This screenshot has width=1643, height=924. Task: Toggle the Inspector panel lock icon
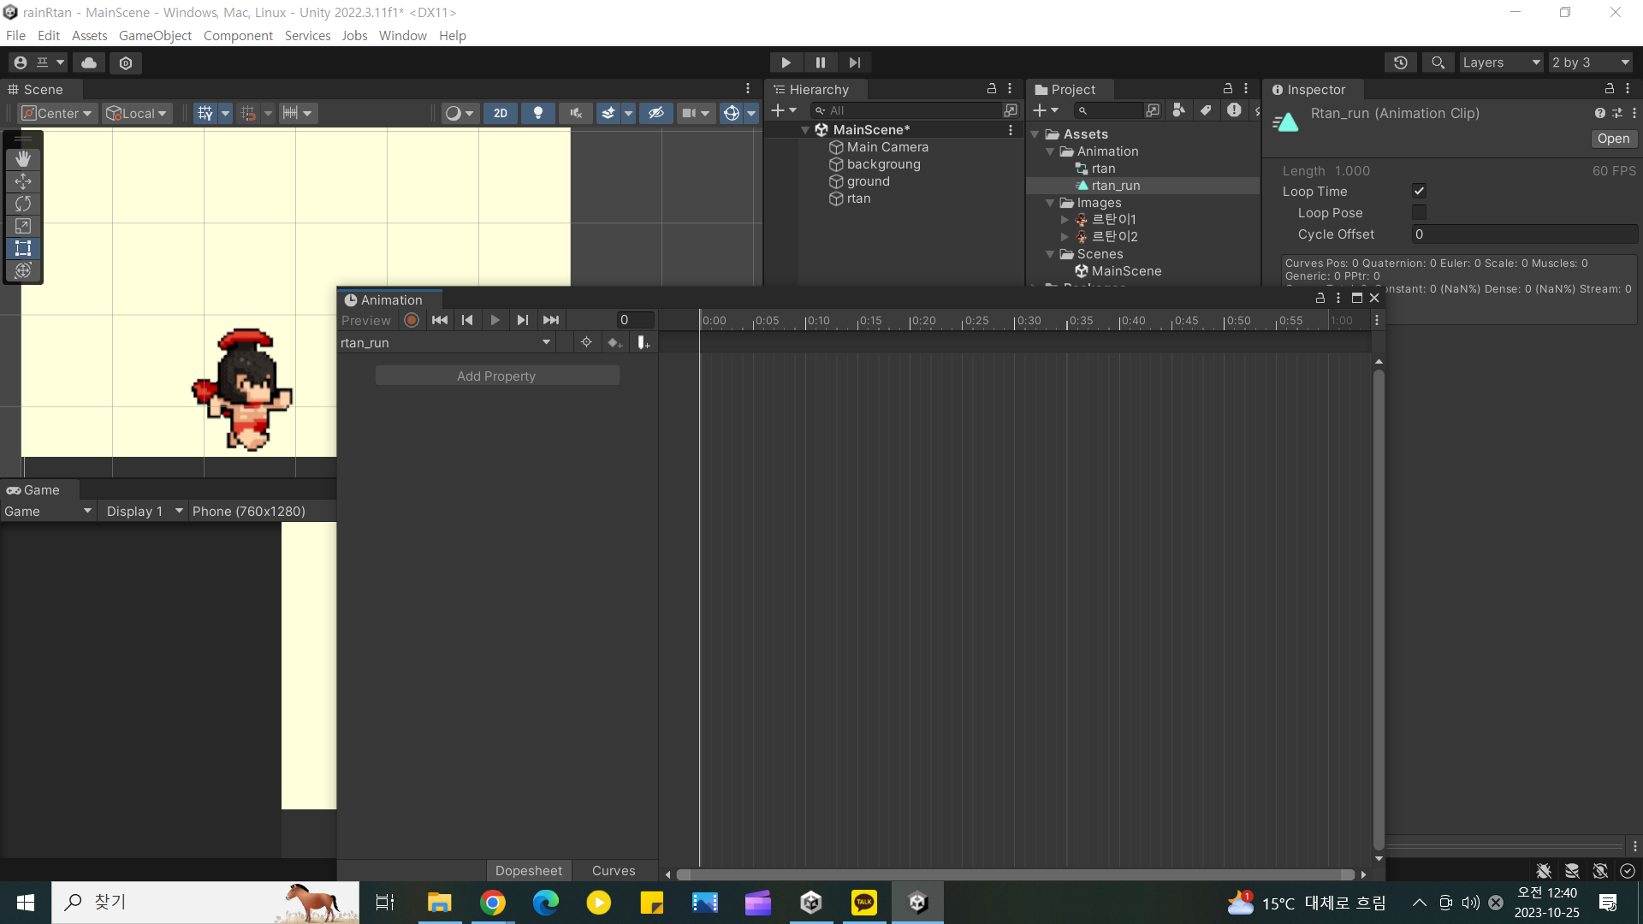[x=1610, y=88]
